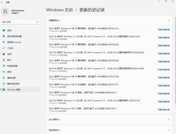Screen dimensions: 176x134
Task: Open 了解详细信息 for KB5012170 security update
Action: click(x=163, y=86)
